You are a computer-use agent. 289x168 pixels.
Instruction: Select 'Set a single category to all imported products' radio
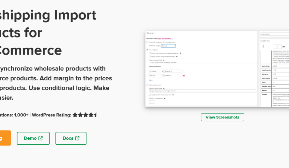click(x=147, y=42)
